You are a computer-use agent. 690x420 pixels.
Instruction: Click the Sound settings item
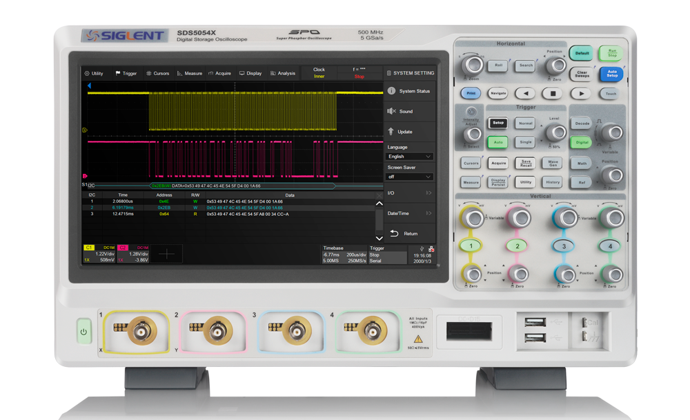tap(408, 110)
